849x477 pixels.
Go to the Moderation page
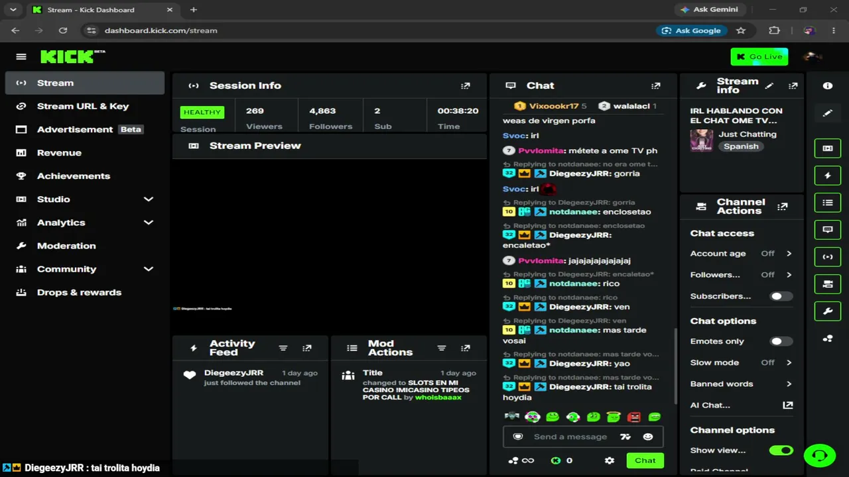(x=85, y=246)
